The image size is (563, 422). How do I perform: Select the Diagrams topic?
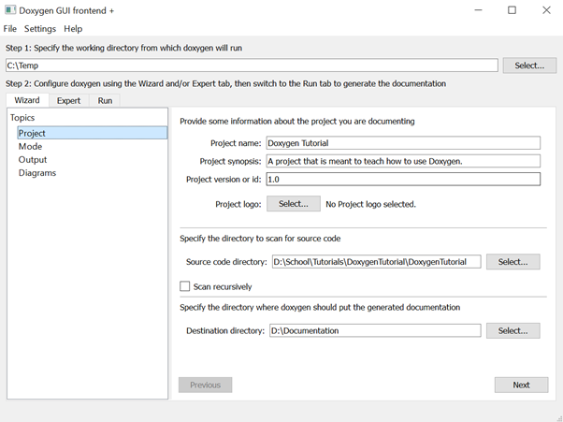(37, 173)
